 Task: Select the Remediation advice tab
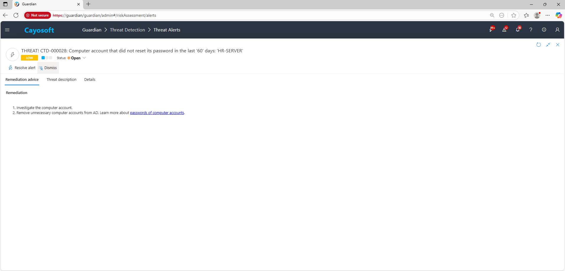point(22,80)
